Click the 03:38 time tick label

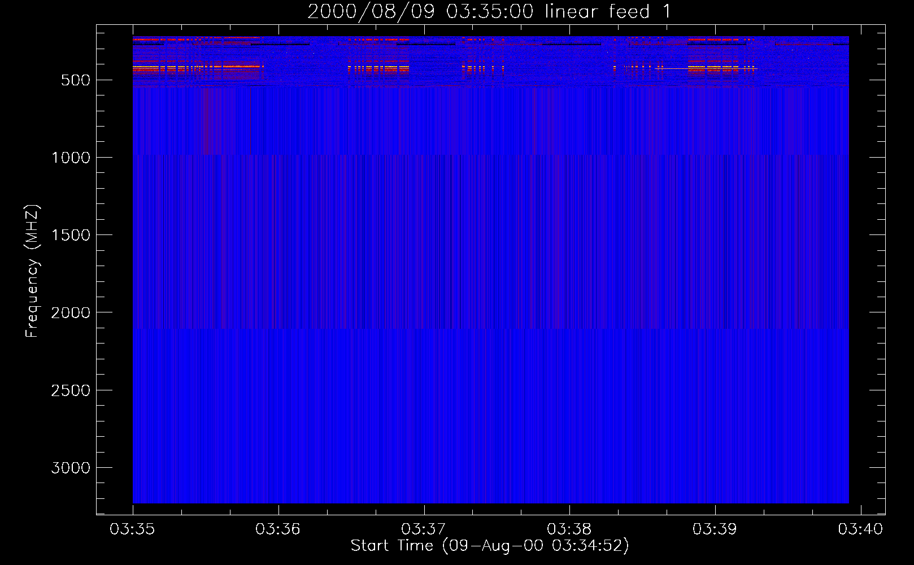[x=569, y=529]
